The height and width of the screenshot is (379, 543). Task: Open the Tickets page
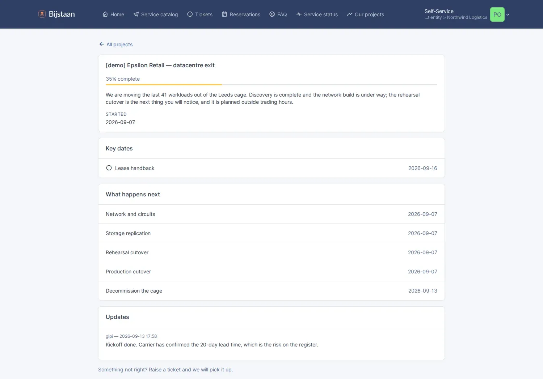point(200,14)
